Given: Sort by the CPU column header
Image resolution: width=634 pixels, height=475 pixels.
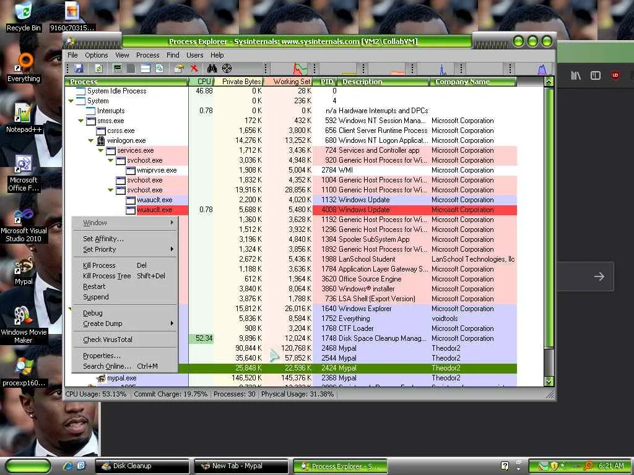Looking at the screenshot, I should [x=201, y=82].
